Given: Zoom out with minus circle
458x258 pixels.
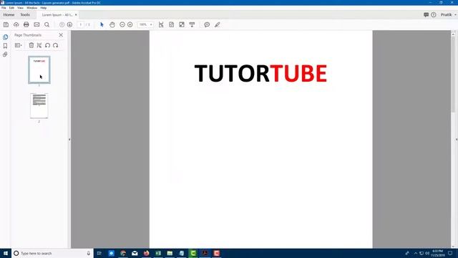Looking at the screenshot, I should [122, 24].
